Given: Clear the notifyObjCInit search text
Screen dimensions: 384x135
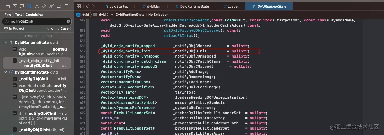Looking at the screenshot, I should coord(69,21).
